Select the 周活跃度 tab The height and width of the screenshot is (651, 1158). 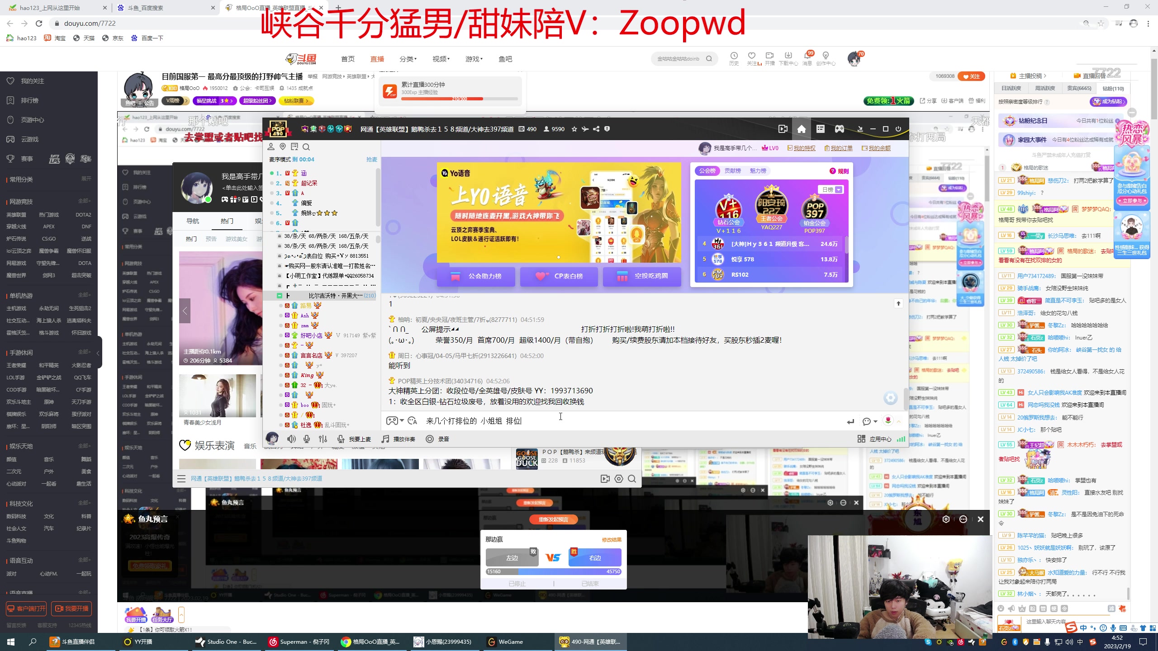tap(1044, 89)
